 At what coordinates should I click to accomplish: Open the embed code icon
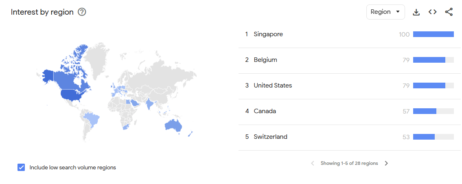point(432,12)
